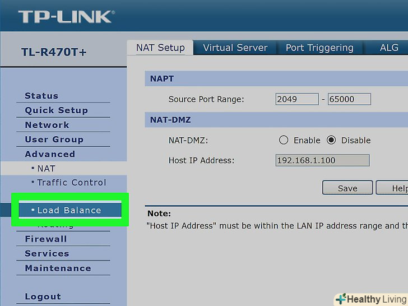Select the Disable radio button for NAT-DMZ
Image resolution: width=408 pixels, height=306 pixels.
(331, 140)
